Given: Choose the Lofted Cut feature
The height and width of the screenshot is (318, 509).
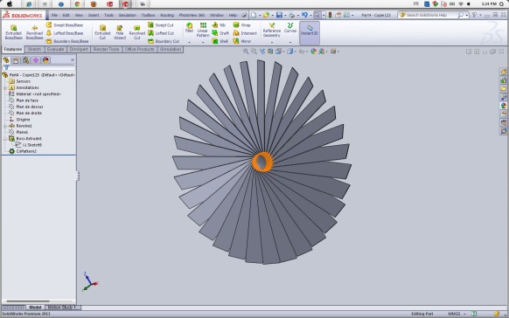Looking at the screenshot, I should (161, 33).
